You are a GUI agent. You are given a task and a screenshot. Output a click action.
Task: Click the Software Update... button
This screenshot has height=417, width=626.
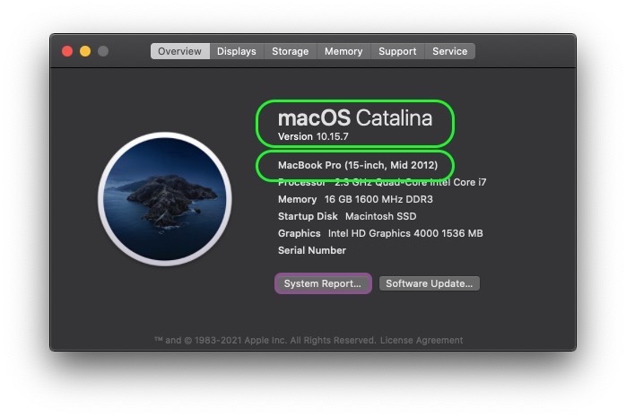coord(430,283)
